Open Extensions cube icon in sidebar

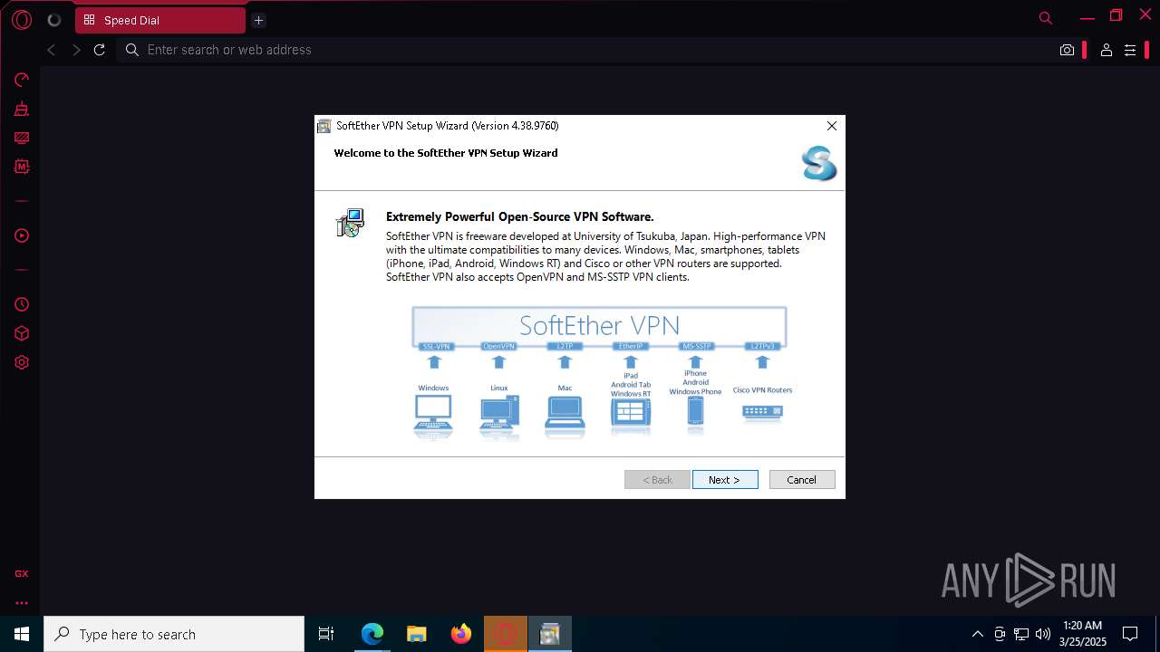[x=22, y=333]
